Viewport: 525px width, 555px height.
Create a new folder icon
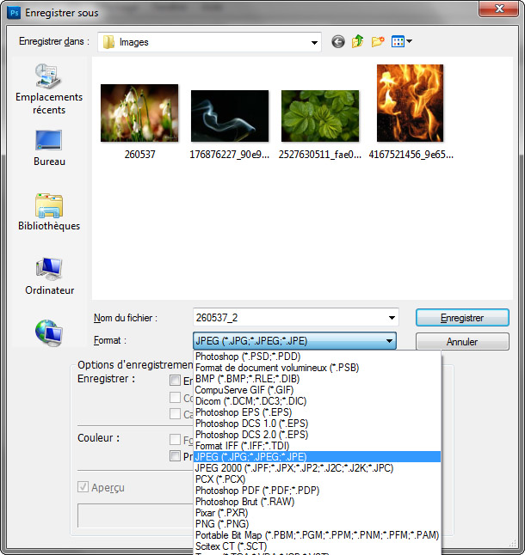378,41
